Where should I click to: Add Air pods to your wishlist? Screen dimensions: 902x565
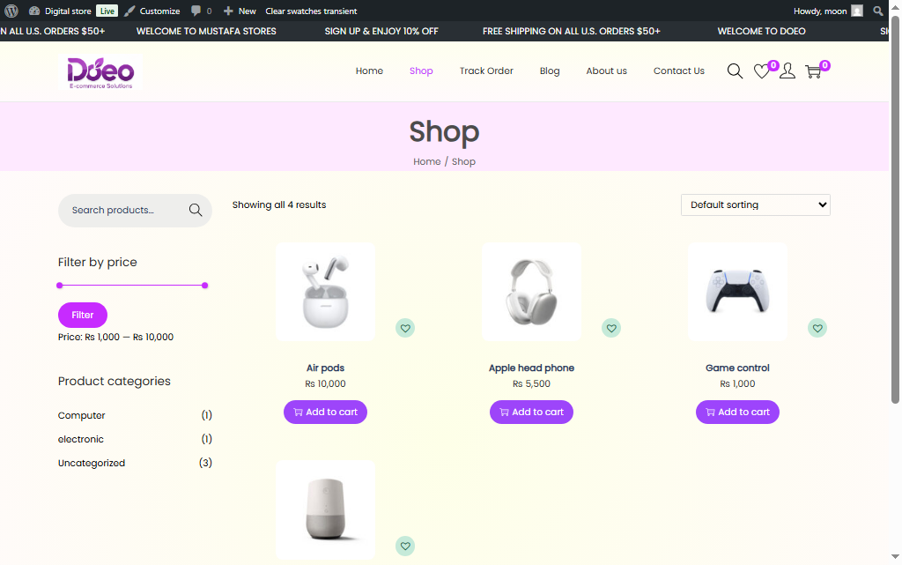(405, 327)
